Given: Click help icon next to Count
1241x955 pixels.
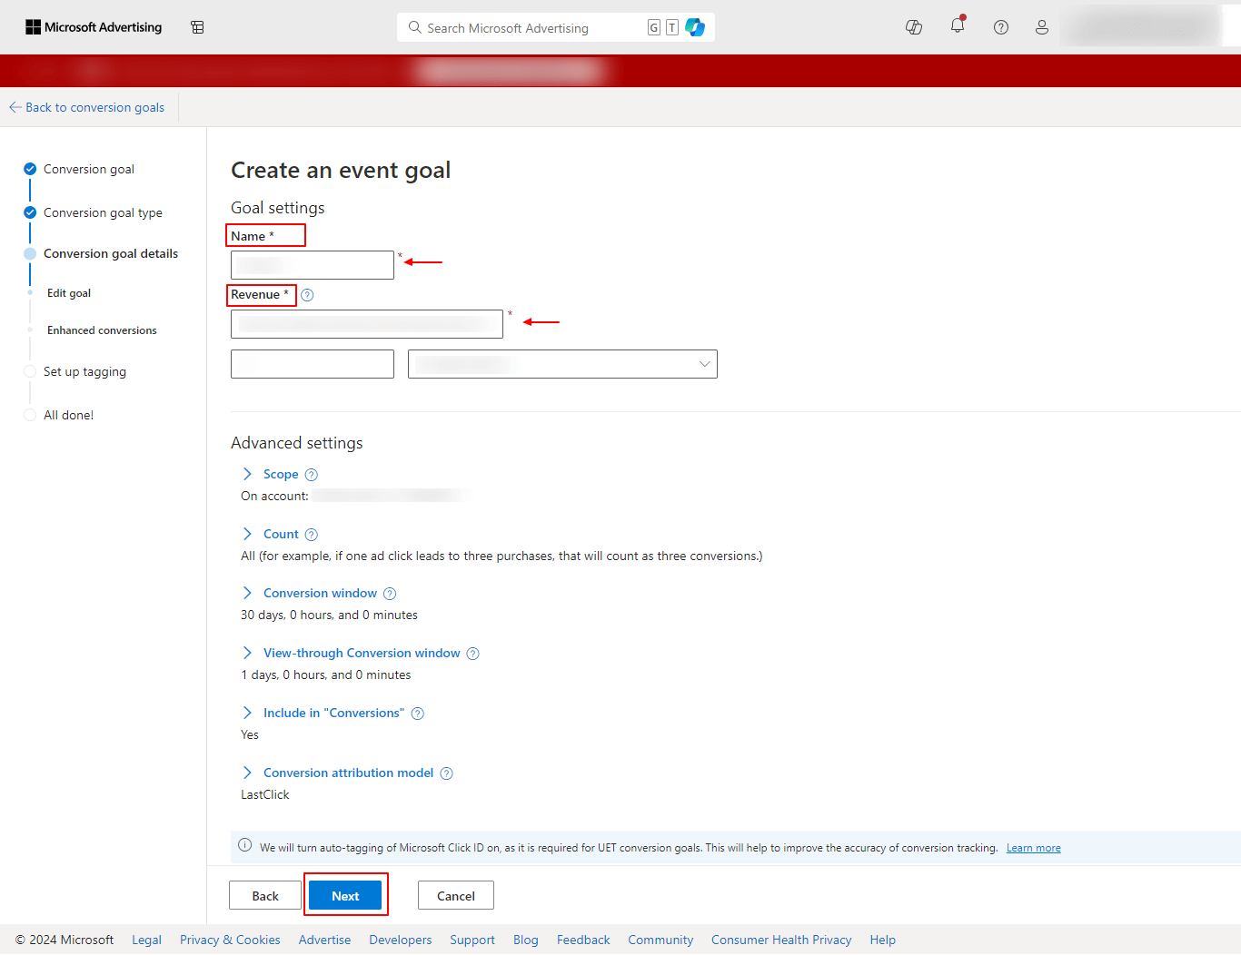Looking at the screenshot, I should pos(311,535).
